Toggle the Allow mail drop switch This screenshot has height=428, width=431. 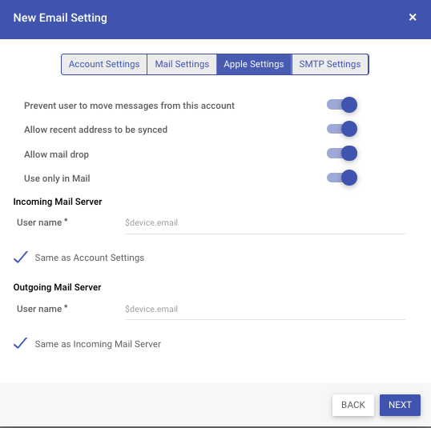click(342, 153)
